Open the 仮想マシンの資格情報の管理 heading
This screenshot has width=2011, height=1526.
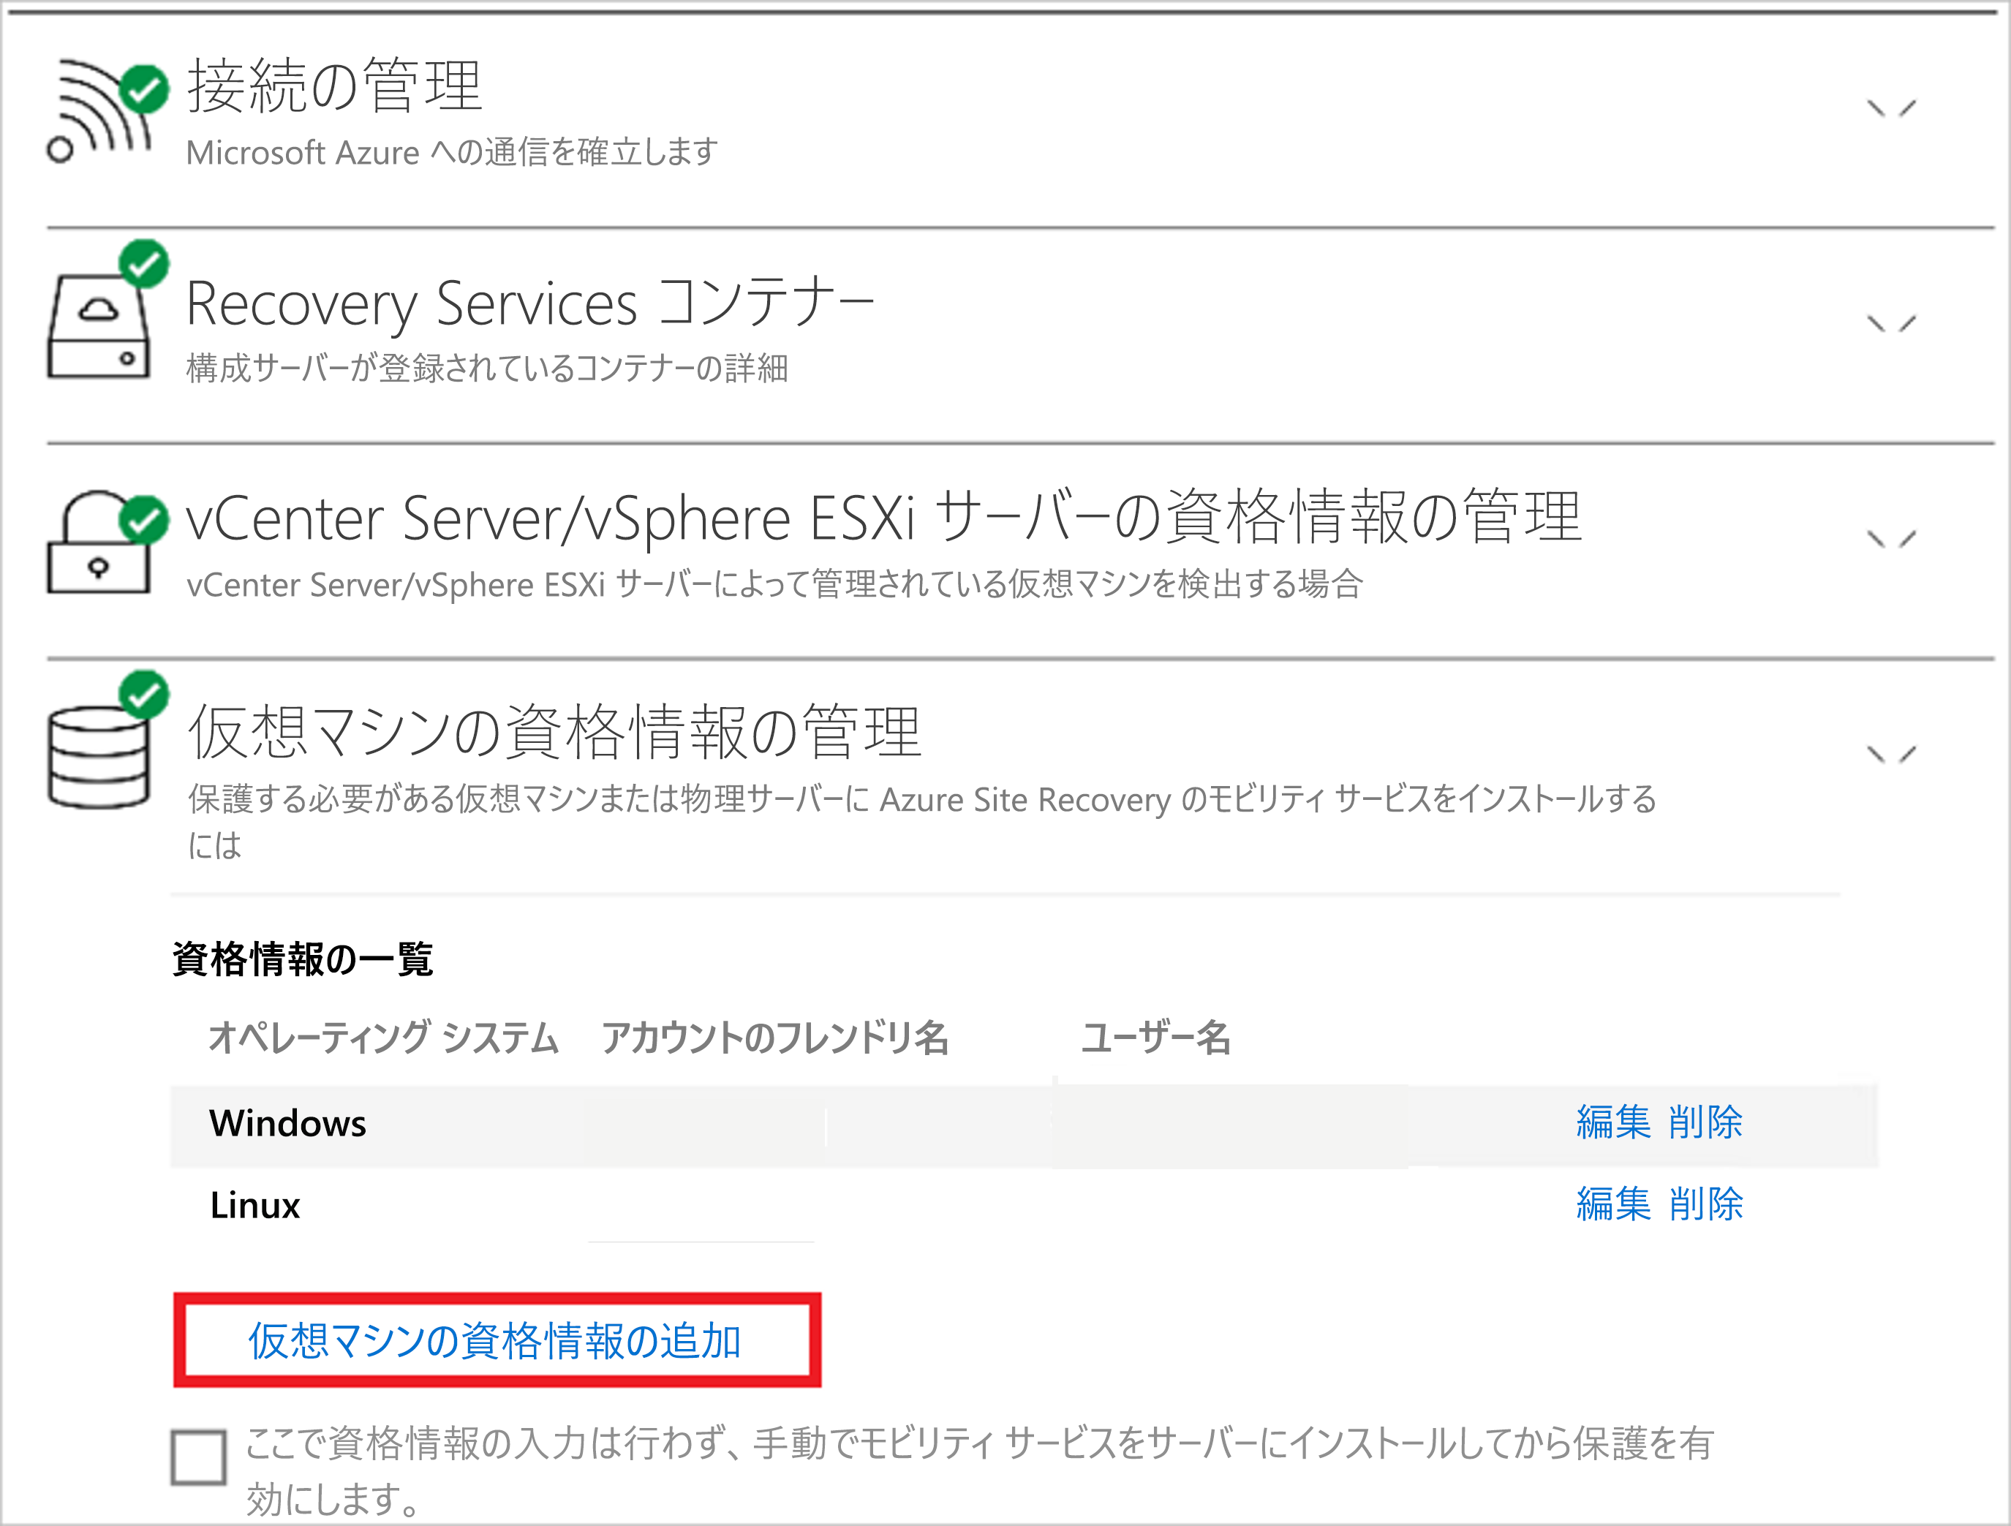554,732
